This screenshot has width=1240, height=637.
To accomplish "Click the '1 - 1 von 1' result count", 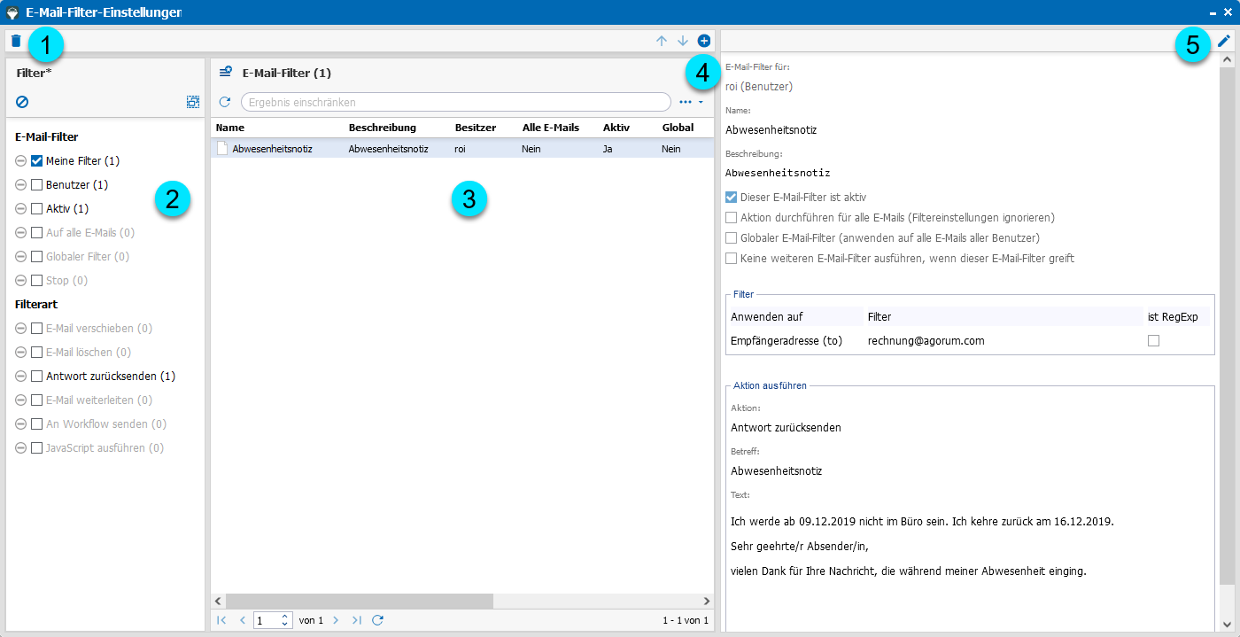I will [x=686, y=620].
